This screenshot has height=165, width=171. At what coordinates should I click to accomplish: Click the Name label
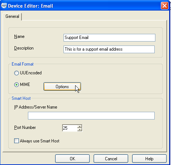(x=19, y=36)
